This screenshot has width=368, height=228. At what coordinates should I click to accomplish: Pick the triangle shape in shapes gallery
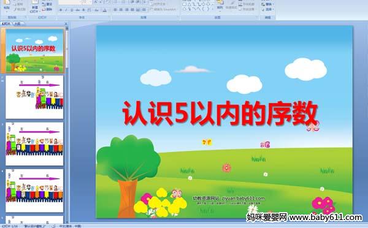pos(189,4)
